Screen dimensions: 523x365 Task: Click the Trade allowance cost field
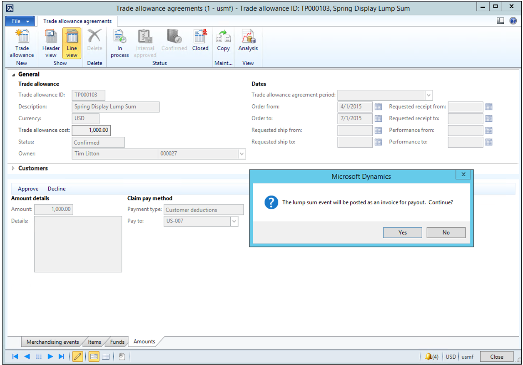pyautogui.click(x=91, y=130)
